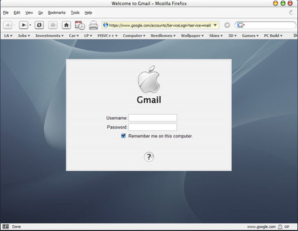The image size is (298, 231).
Task: Open the Edit menu
Action: click(17, 13)
